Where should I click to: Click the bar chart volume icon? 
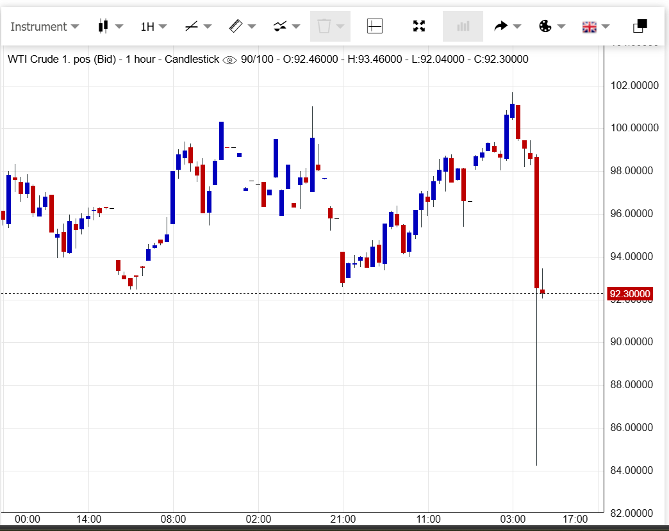[463, 26]
